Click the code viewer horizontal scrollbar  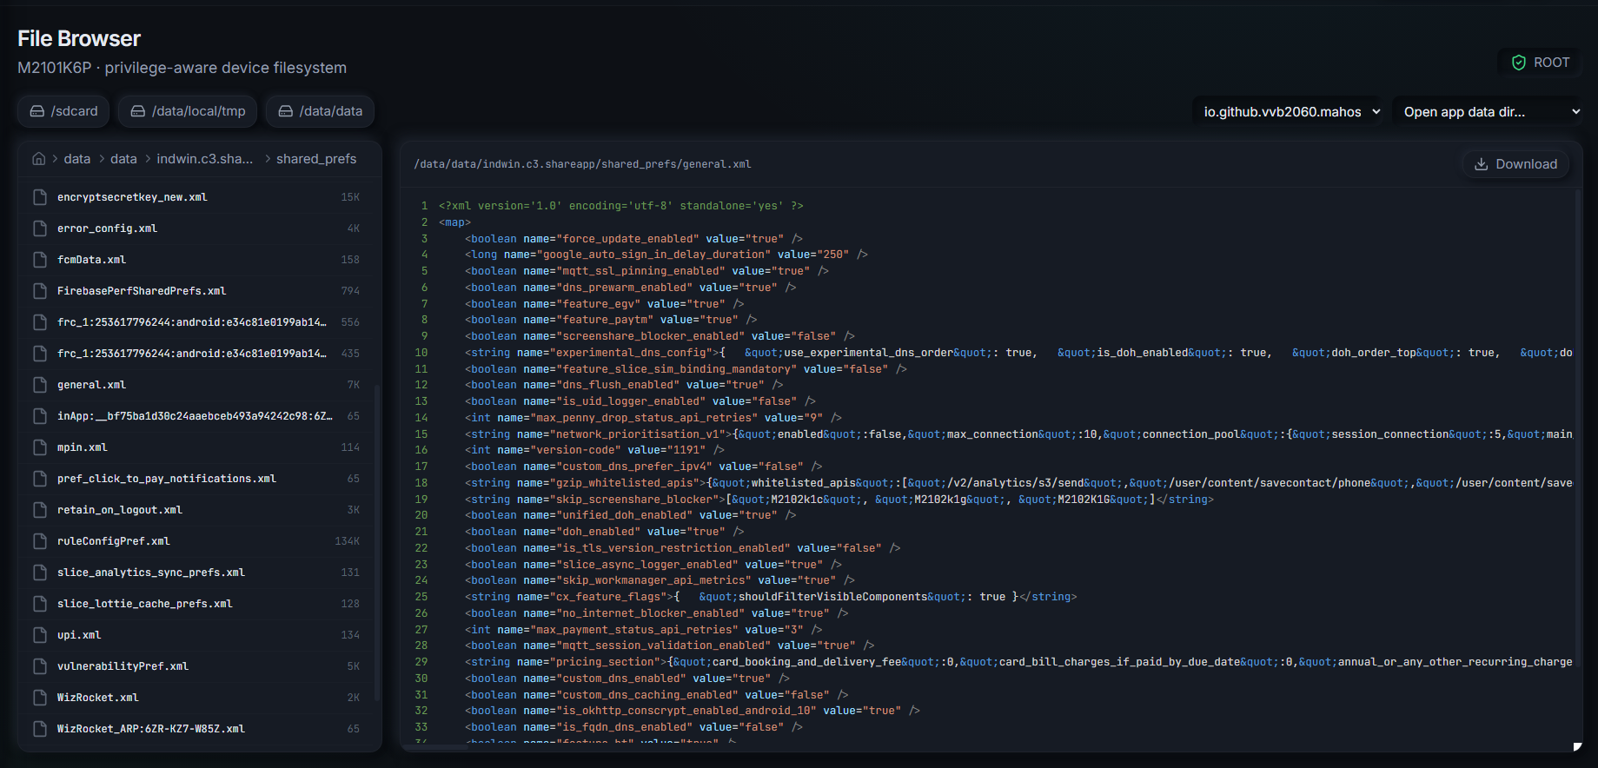[434, 746]
